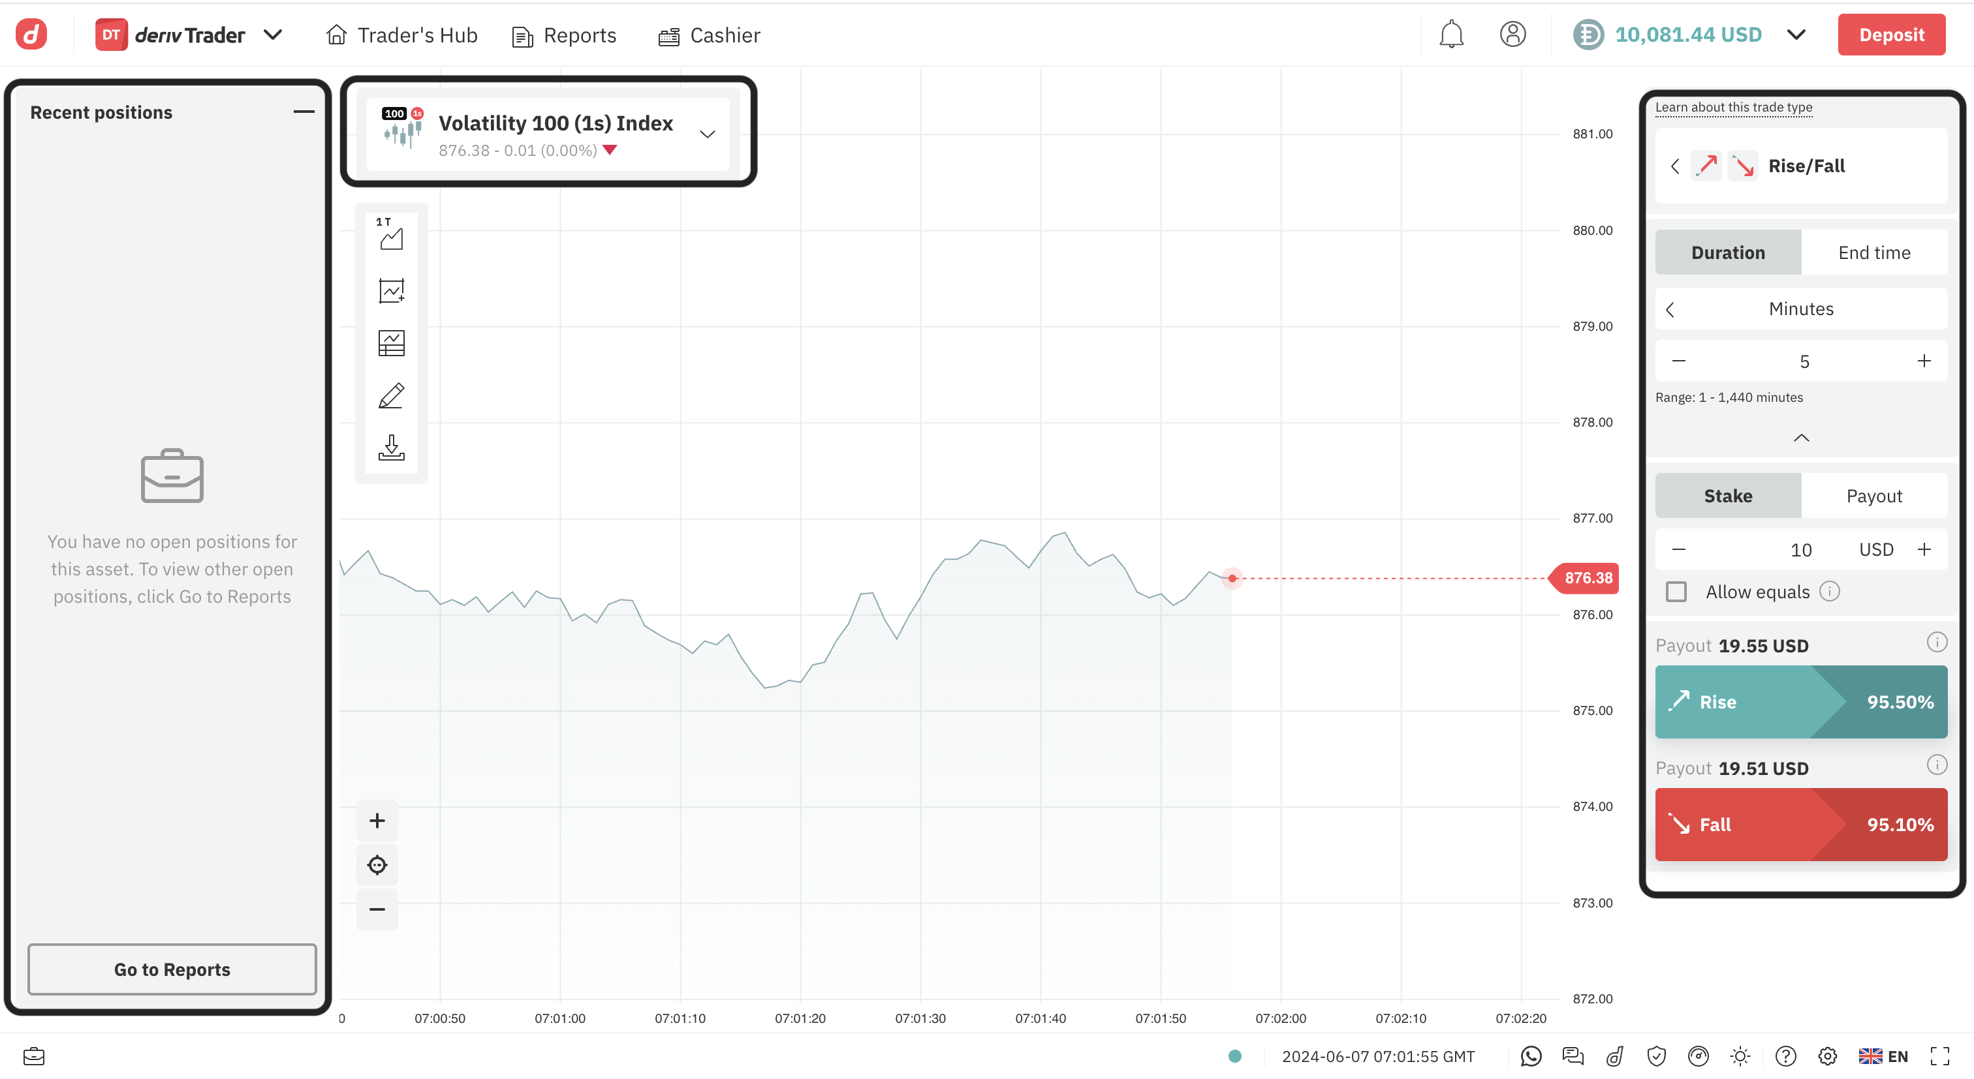This screenshot has height=1079, width=1974.
Task: Collapse the duration options chevron
Action: [1801, 438]
